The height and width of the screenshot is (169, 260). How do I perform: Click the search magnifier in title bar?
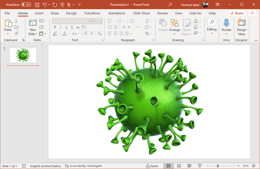[170, 5]
